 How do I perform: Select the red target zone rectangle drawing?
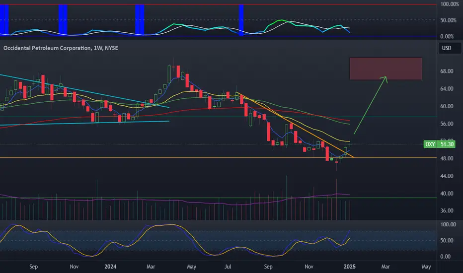point(386,69)
